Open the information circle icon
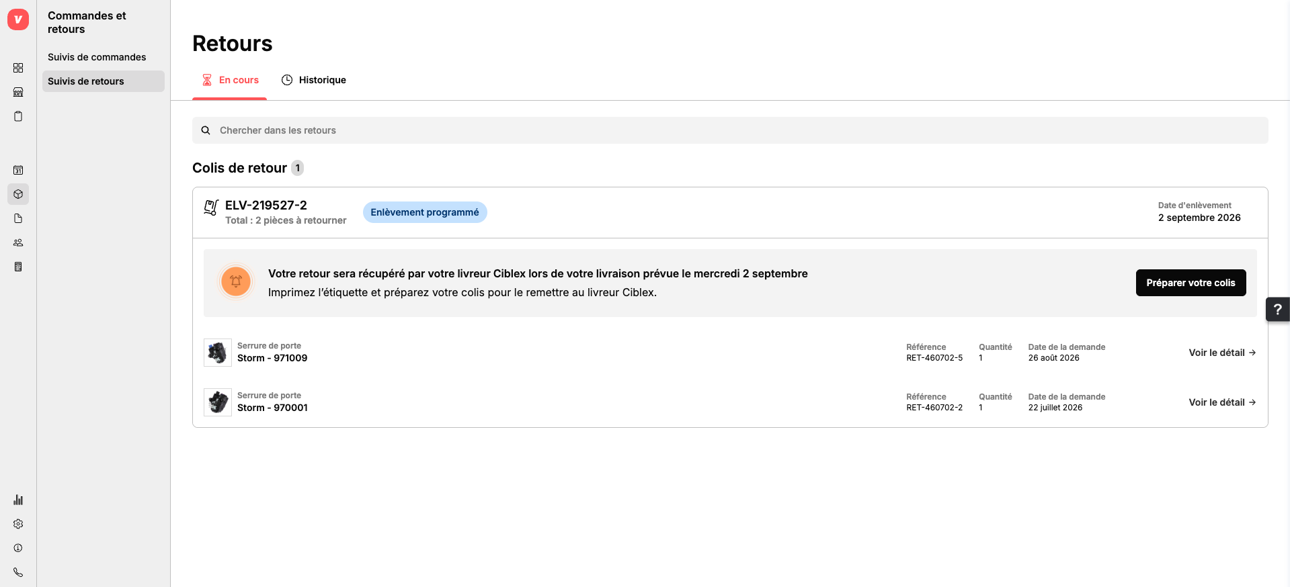The image size is (1290, 587). [x=18, y=548]
